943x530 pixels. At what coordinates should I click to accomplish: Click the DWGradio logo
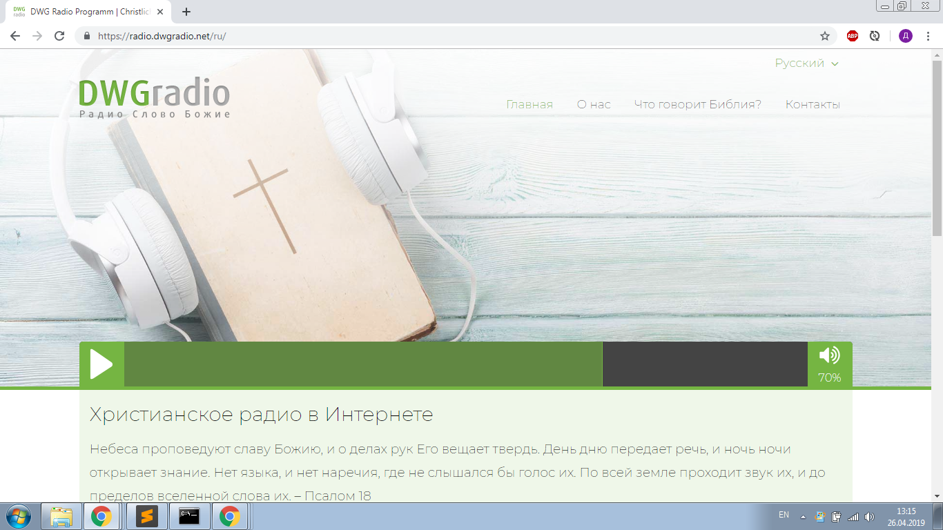point(154,99)
